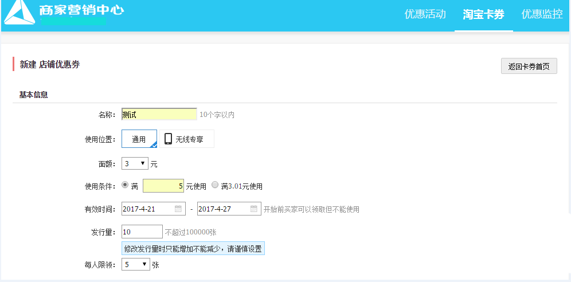Click the 新建 店铺优惠券 heading
This screenshot has height=282, width=571.
pos(49,65)
